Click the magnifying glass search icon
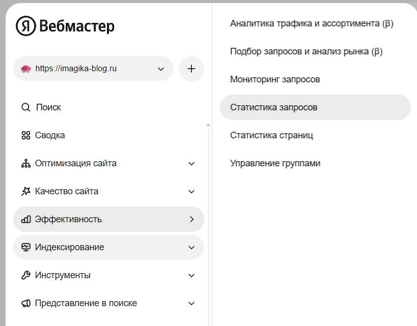The height and width of the screenshot is (326, 417). [25, 107]
